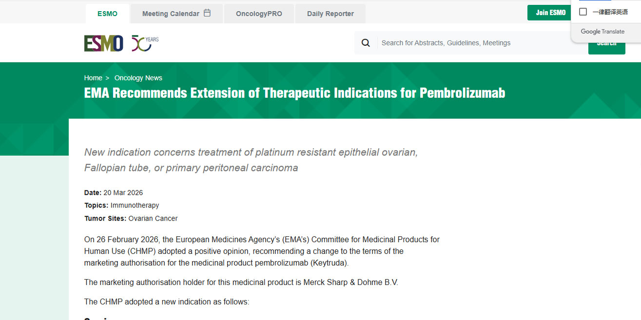Click the Google Translate logo

[x=602, y=32]
